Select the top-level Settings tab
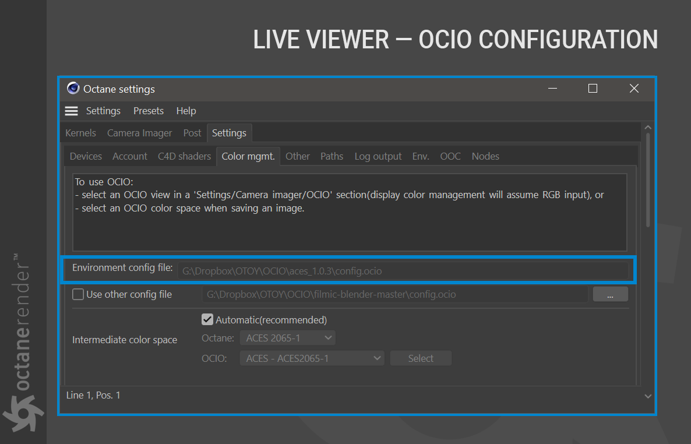 pos(229,133)
